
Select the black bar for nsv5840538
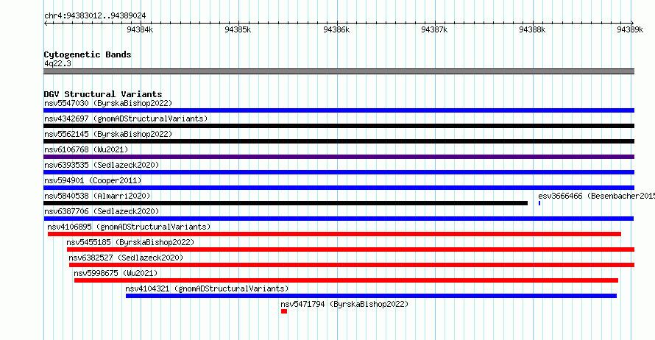(x=286, y=203)
